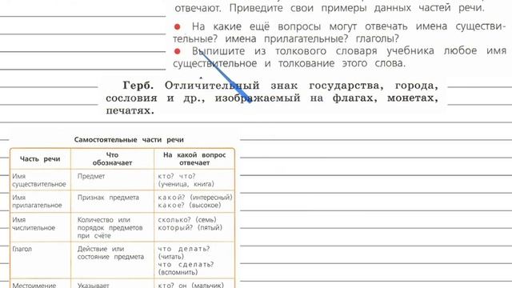The height and width of the screenshot is (288, 512).
Task: Click the red bullet before 'На какие ещё вопросы'
Action: 178,26
